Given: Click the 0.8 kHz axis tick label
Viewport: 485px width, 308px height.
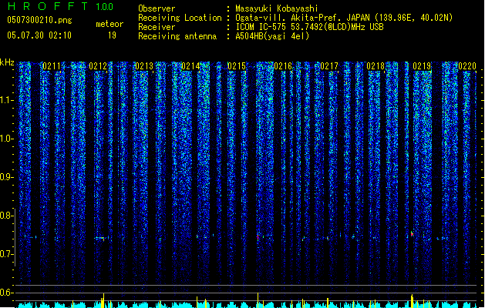Looking at the screenshot, I should (x=7, y=216).
